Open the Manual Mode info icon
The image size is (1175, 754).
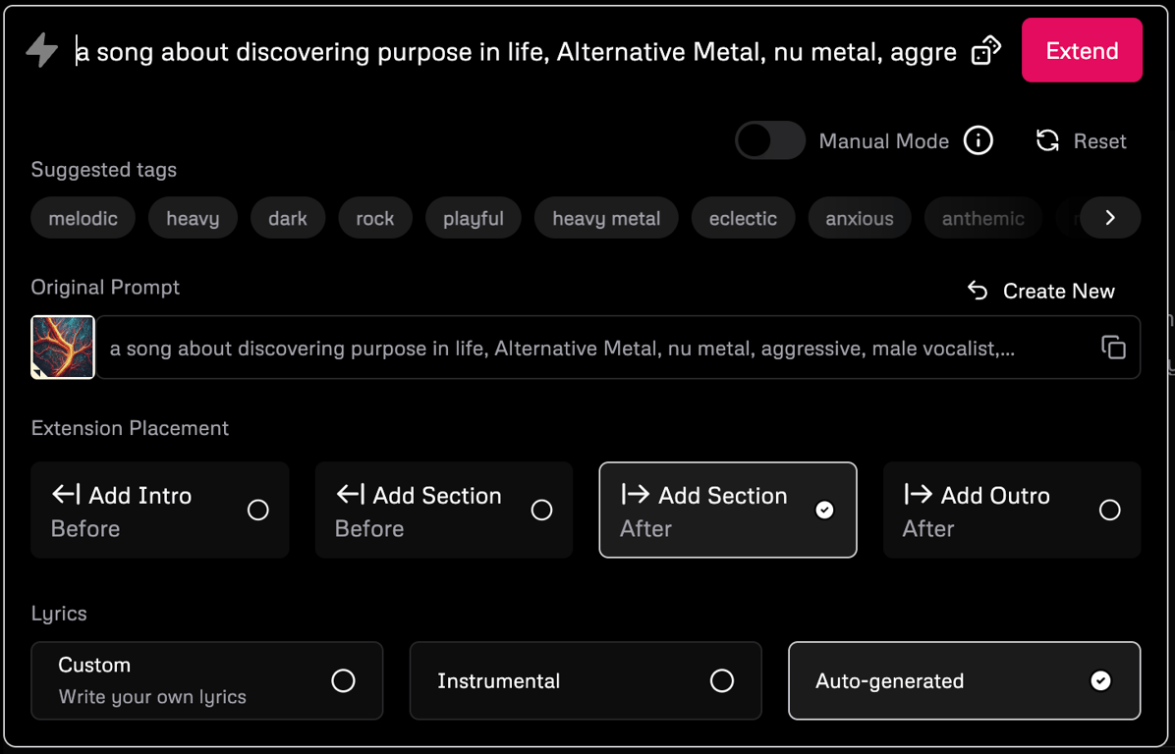[x=978, y=140]
